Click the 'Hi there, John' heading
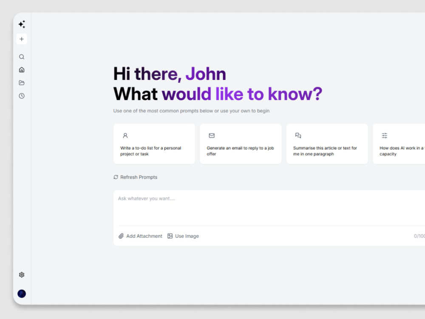Image resolution: width=425 pixels, height=319 pixels. (x=170, y=74)
